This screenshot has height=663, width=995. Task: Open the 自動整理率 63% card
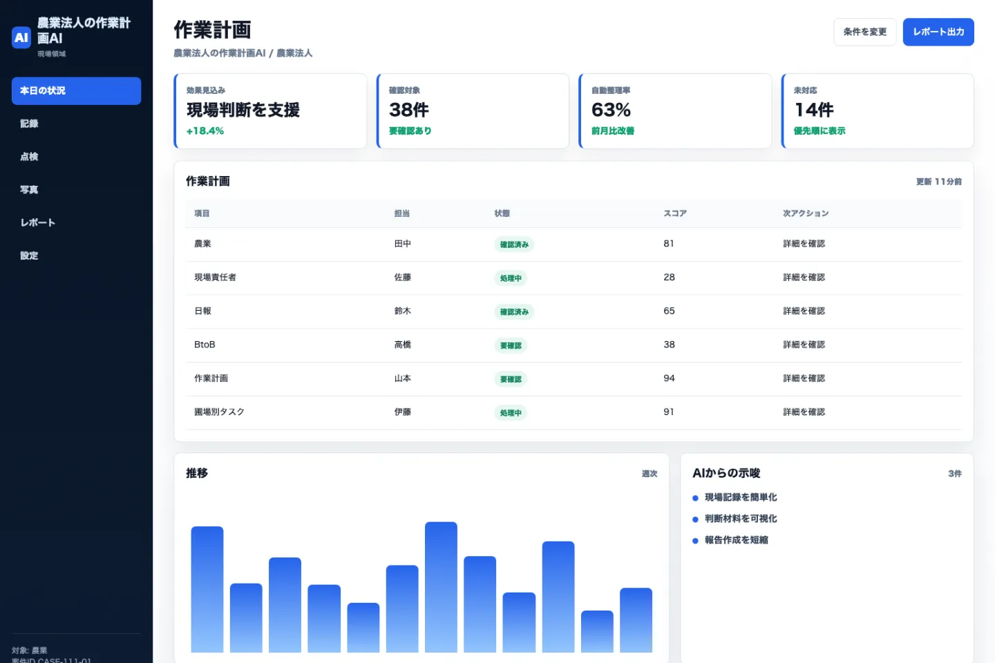coord(675,111)
